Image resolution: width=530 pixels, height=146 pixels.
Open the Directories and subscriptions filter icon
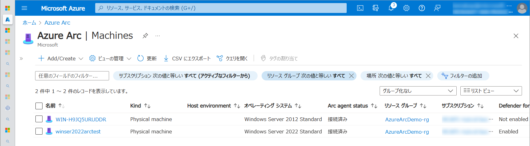tap(376, 8)
